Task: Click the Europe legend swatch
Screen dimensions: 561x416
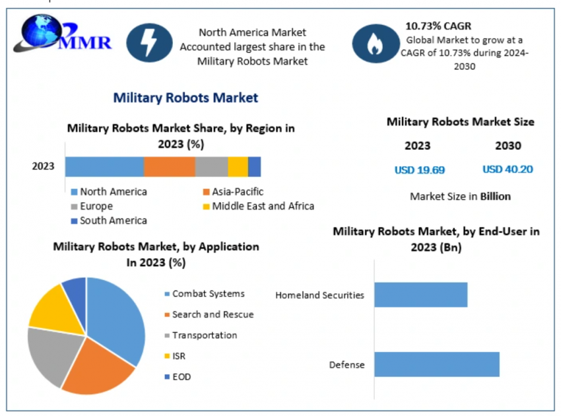Action: coord(74,207)
